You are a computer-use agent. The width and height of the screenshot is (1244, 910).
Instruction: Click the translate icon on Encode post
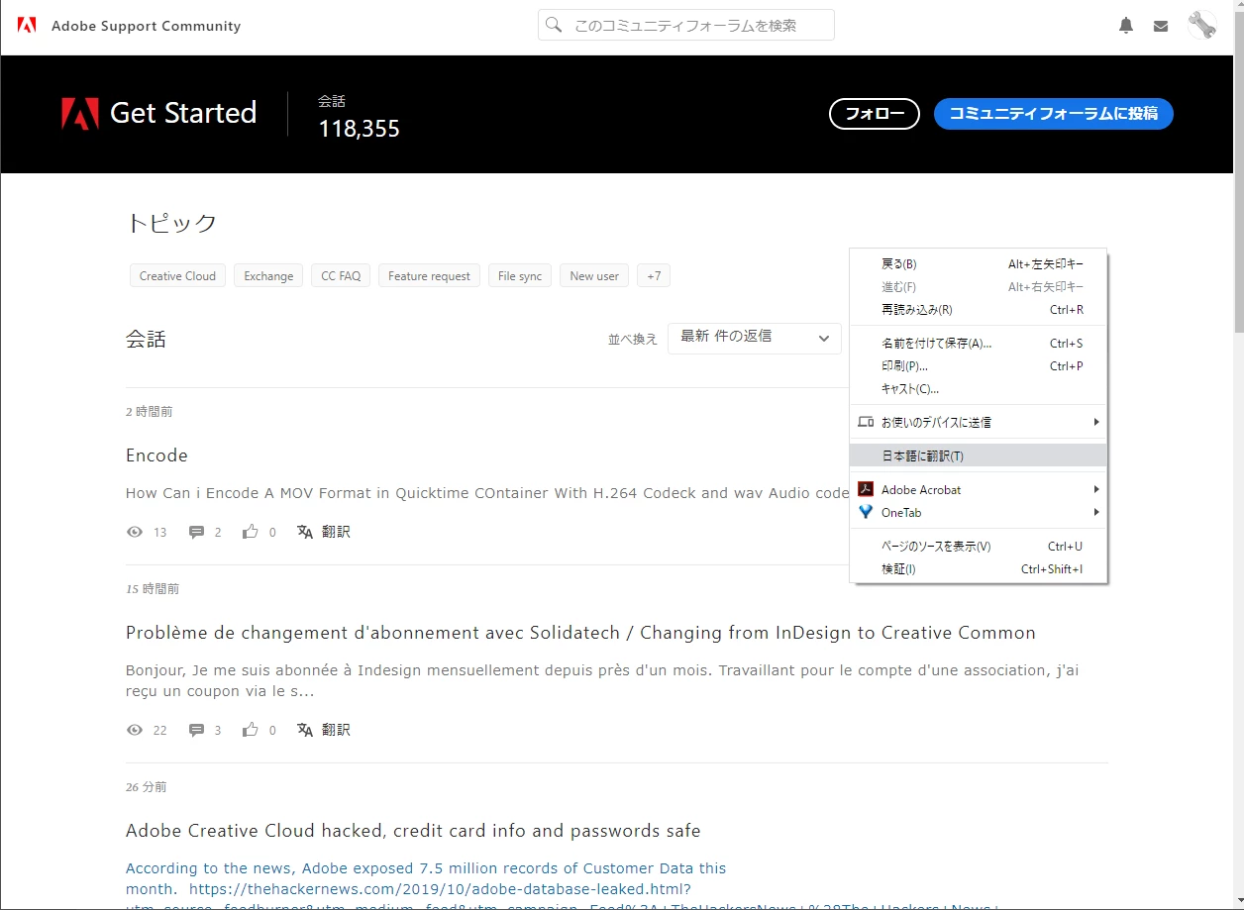(305, 532)
